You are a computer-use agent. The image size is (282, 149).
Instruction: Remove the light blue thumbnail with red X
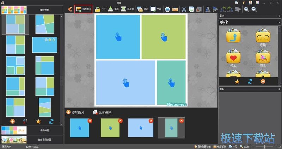[151, 120]
